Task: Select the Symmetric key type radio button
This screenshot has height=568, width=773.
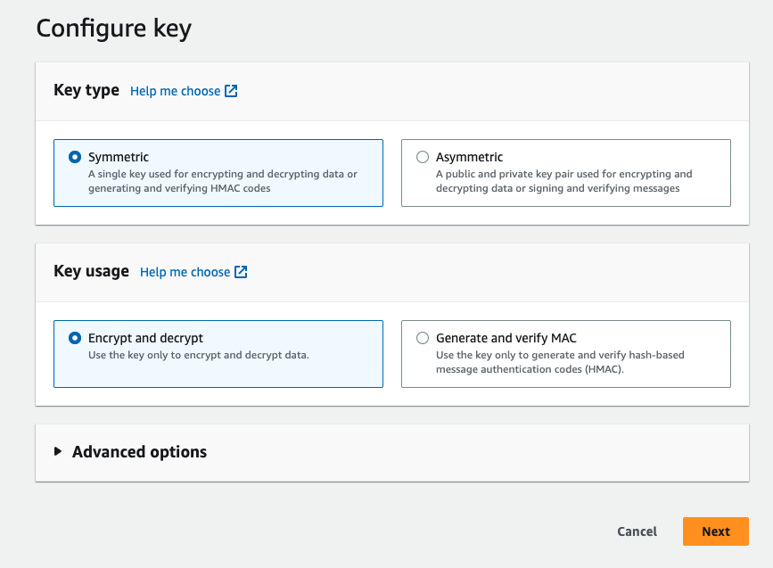Action: [75, 157]
